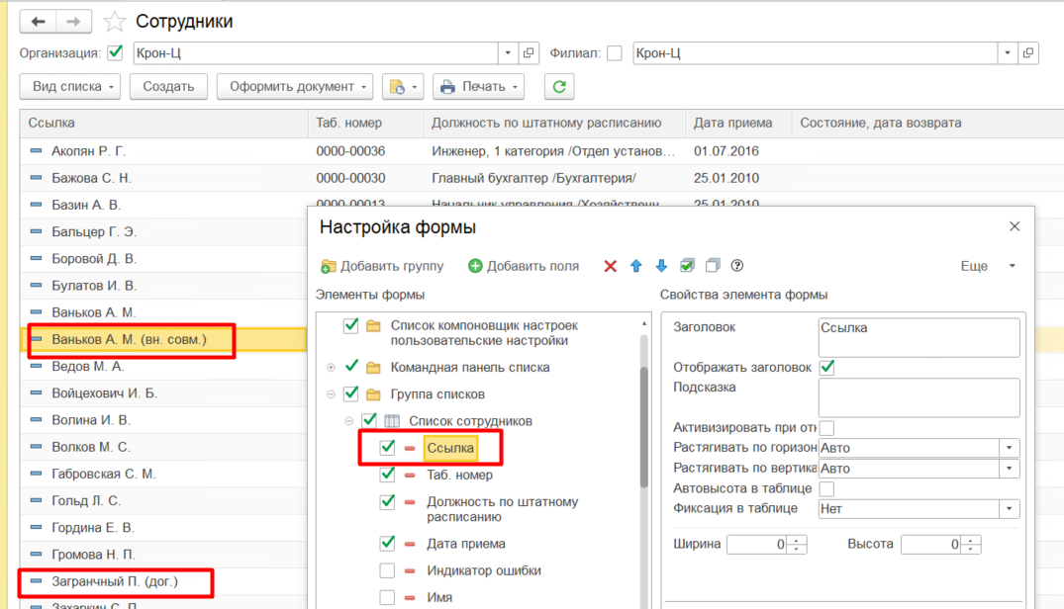Expand the Командная панель списка group

[x=331, y=368]
